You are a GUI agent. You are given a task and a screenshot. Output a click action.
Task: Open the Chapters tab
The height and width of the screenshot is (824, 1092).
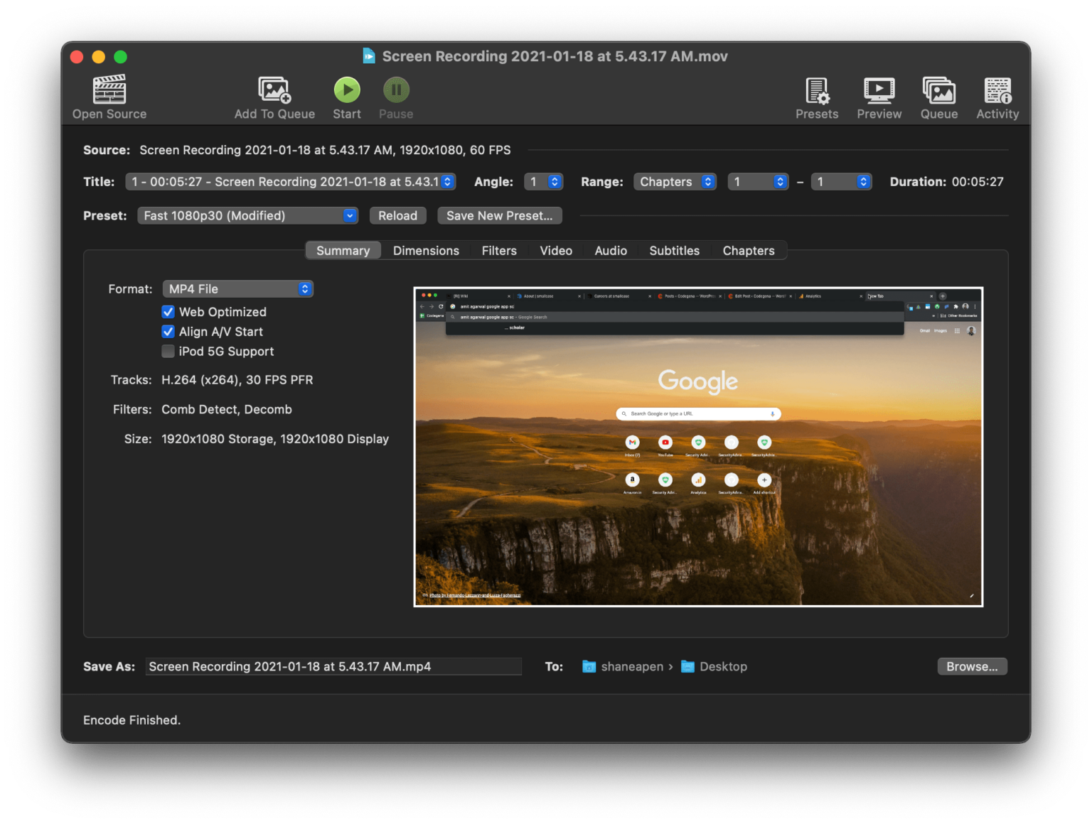coord(749,251)
